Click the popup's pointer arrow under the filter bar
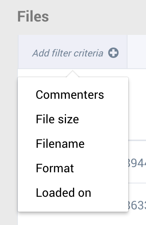This screenshot has width=146, height=225. point(73,74)
